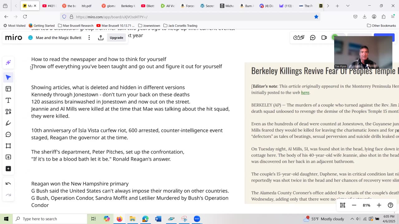399x224 pixels.
Task: Switch to the Burn Amazon tab
Action: click(x=247, y=6)
